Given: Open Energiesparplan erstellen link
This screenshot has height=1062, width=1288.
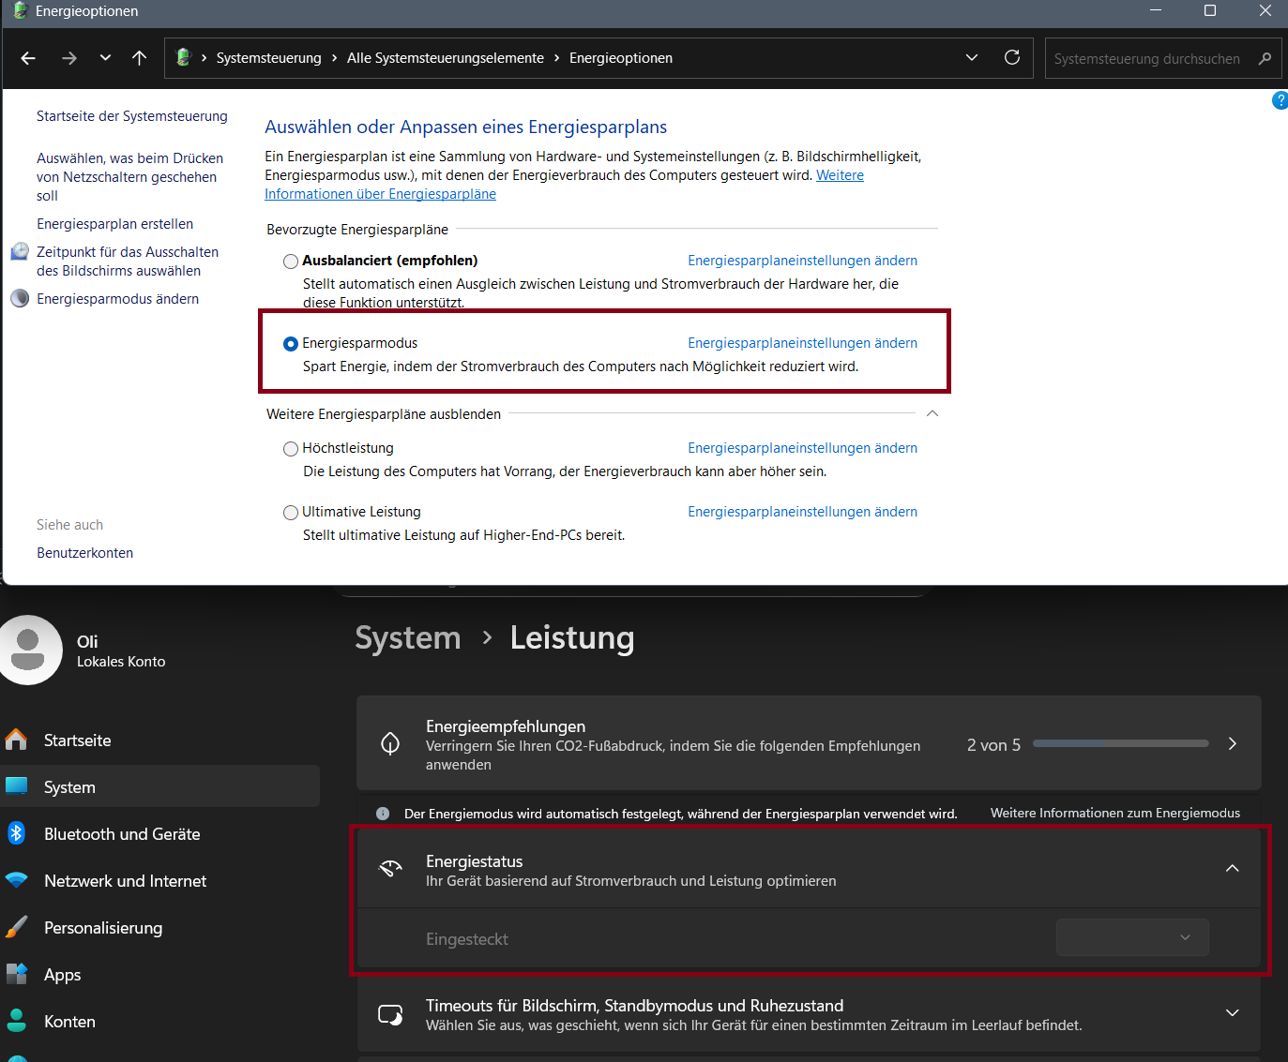Looking at the screenshot, I should click(x=115, y=224).
